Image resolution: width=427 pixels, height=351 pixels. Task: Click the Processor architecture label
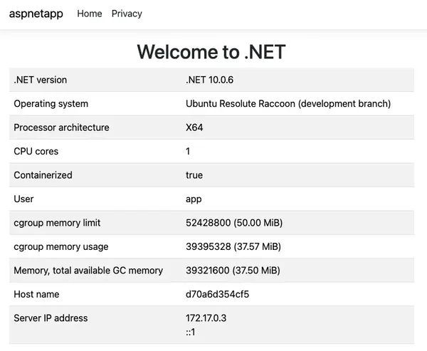[x=62, y=127]
